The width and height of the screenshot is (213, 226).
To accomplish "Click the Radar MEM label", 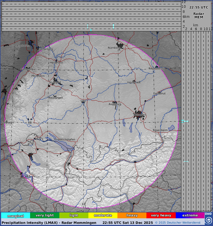I will click(x=199, y=15).
